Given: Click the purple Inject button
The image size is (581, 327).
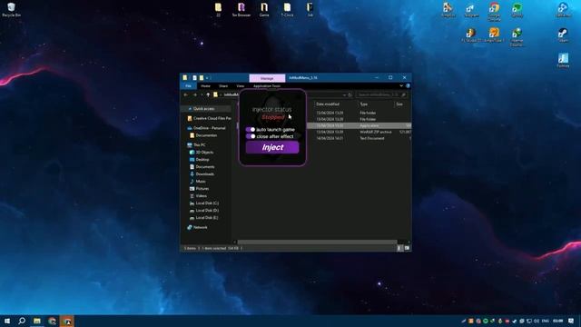Looking at the screenshot, I should [272, 147].
